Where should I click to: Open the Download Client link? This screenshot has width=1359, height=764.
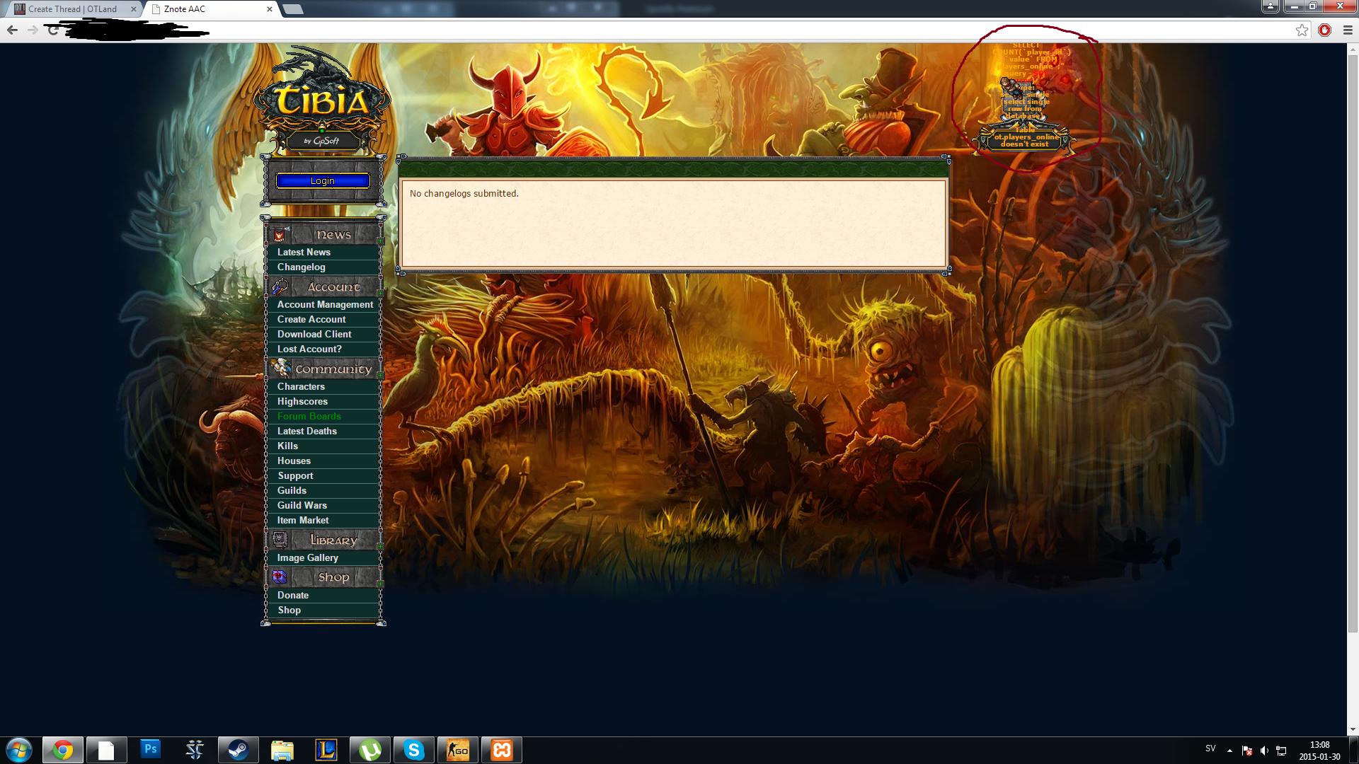tap(314, 334)
